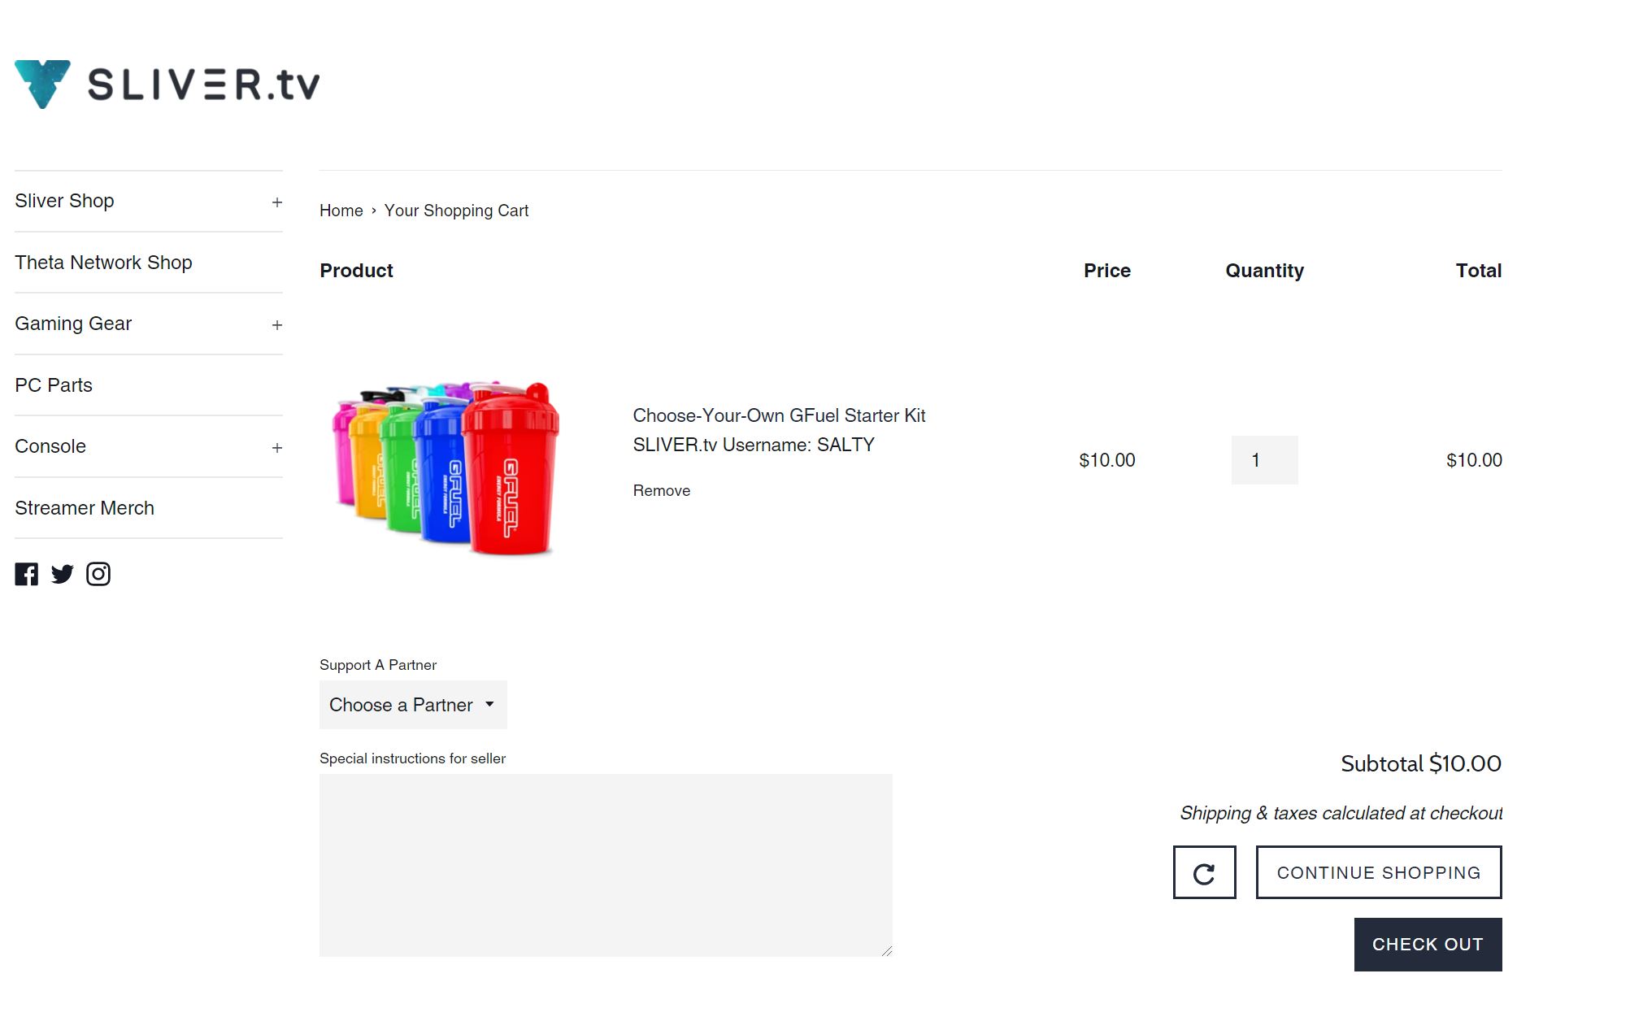This screenshot has width=1630, height=1030.
Task: Open Streamer Merch menu item
Action: click(85, 508)
